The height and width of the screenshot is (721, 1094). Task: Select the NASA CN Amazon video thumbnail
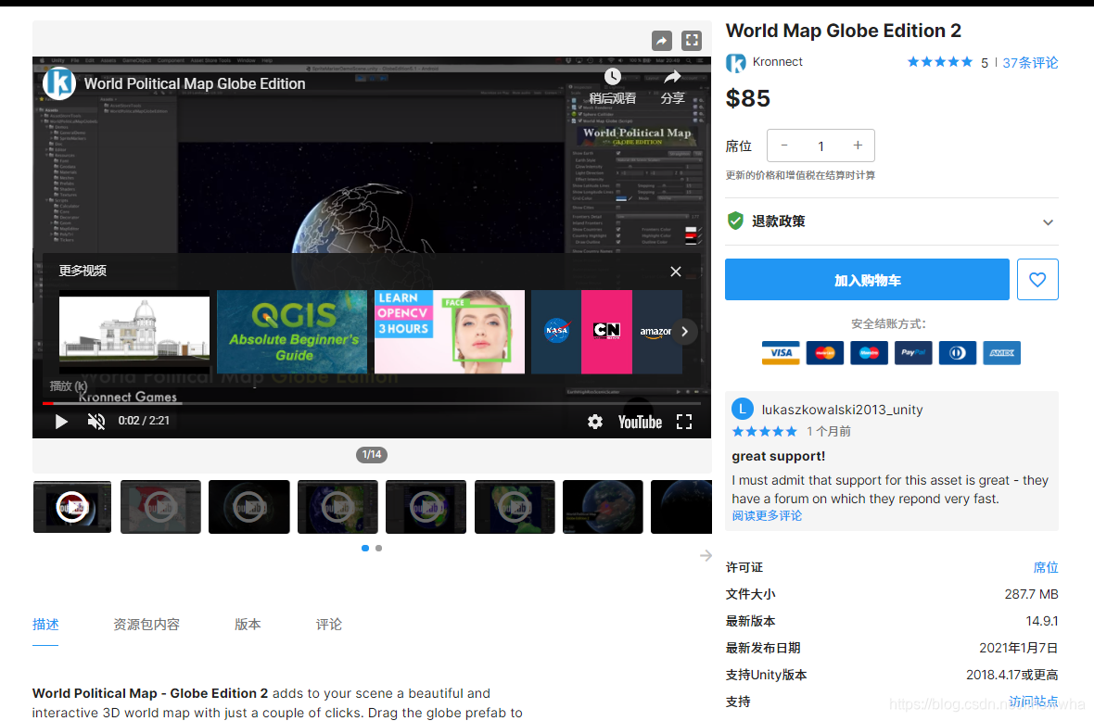pyautogui.click(x=606, y=332)
